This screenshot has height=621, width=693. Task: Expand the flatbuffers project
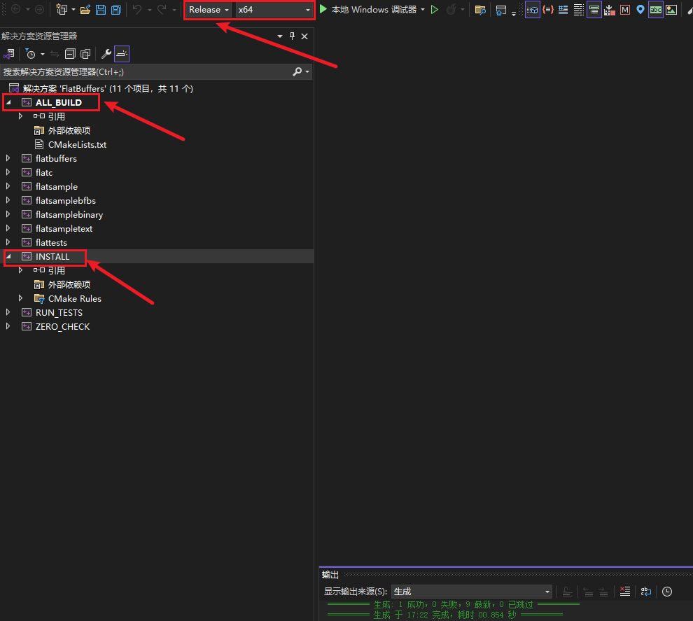coord(8,158)
